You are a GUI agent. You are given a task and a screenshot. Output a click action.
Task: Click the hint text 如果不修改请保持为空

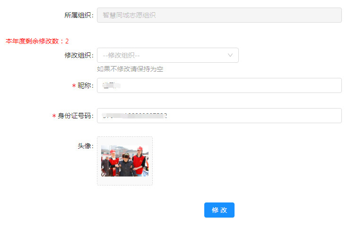[130, 69]
